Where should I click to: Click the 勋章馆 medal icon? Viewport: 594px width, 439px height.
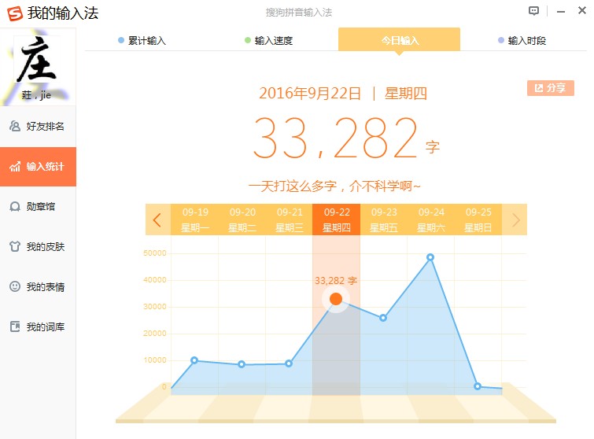coord(15,206)
